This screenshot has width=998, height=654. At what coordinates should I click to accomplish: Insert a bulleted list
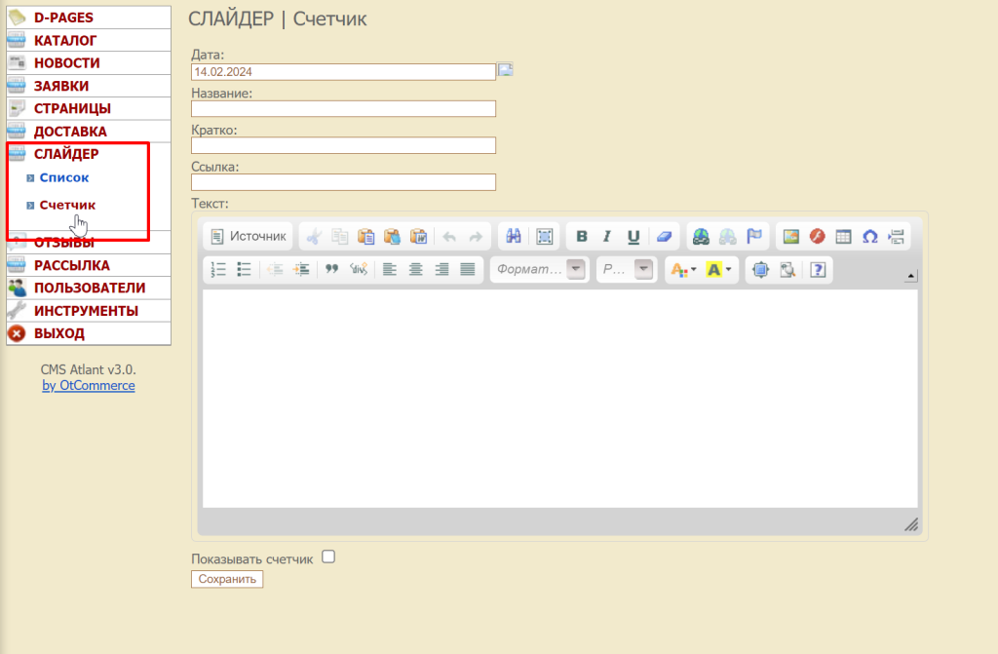click(x=244, y=269)
